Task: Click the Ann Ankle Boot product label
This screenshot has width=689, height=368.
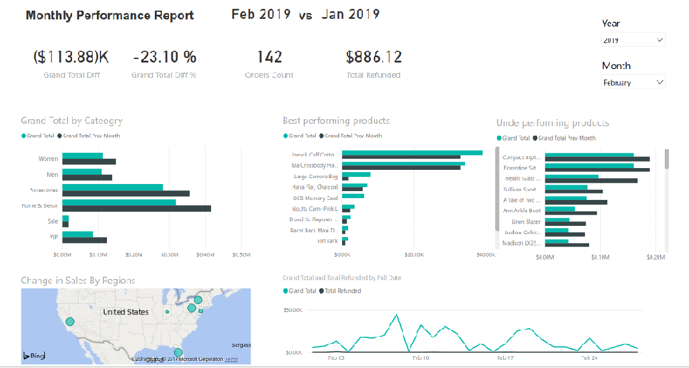Action: pyautogui.click(x=522, y=211)
